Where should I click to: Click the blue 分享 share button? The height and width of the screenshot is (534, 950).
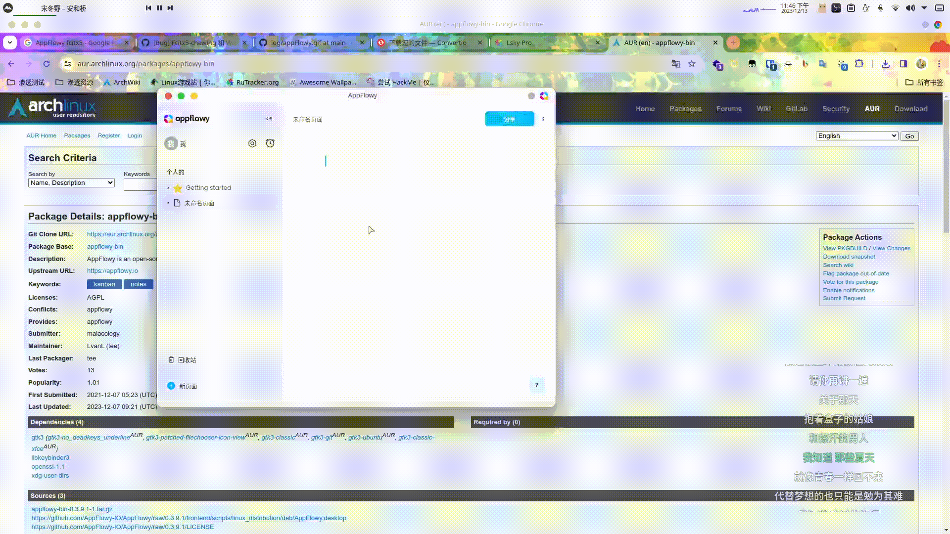(509, 119)
